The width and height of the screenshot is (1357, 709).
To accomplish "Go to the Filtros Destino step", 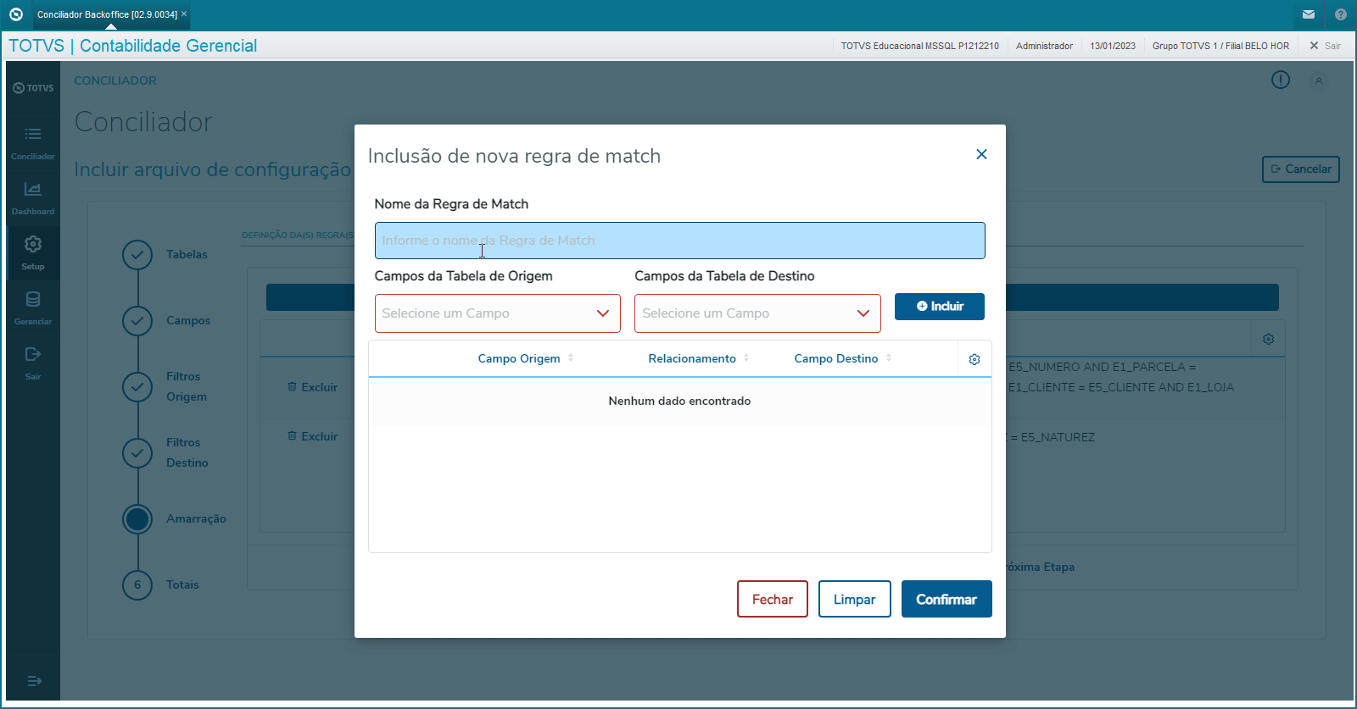I will (x=137, y=453).
